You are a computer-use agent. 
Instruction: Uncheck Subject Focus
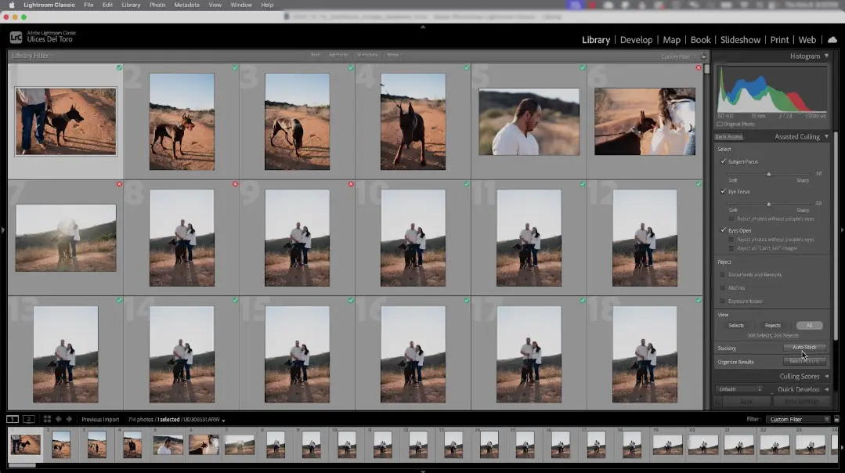pos(723,161)
